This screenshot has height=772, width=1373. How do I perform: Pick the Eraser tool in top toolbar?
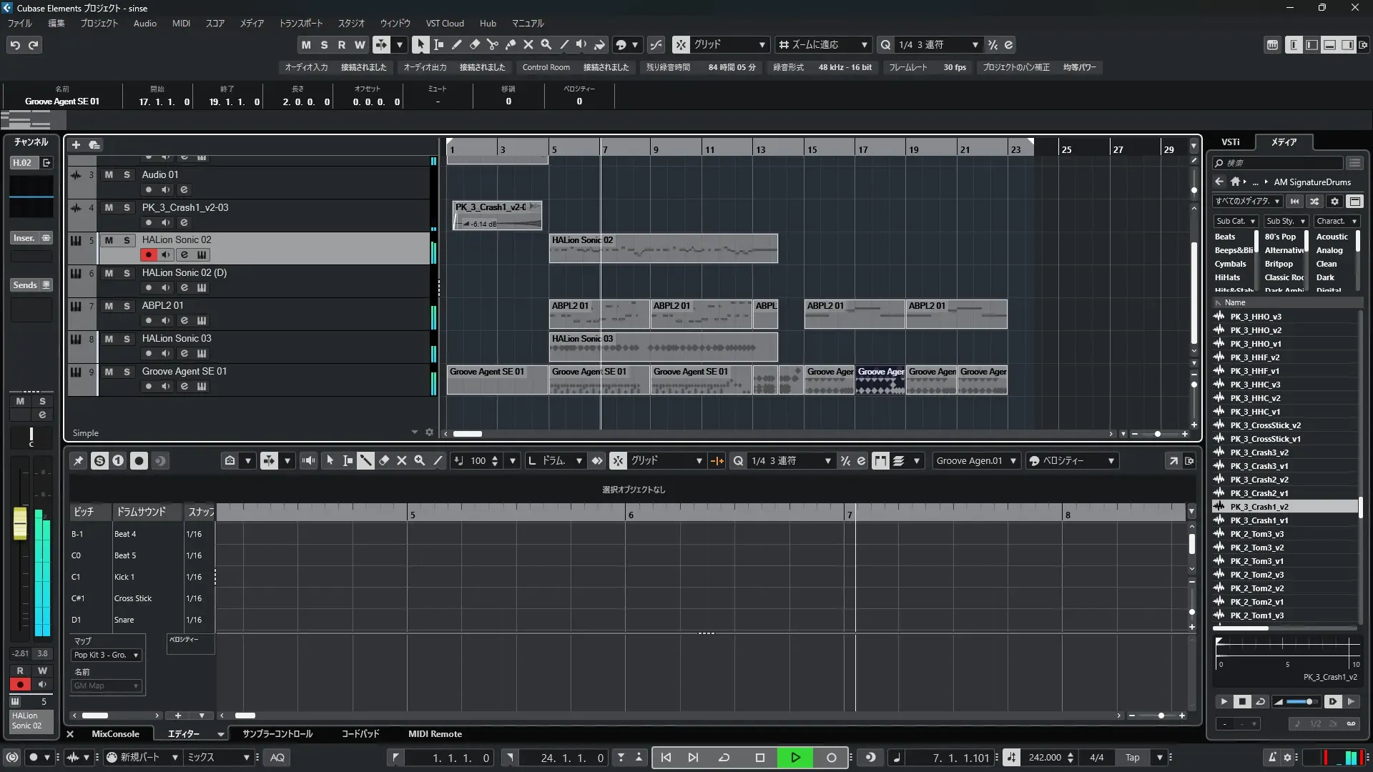[x=474, y=44]
